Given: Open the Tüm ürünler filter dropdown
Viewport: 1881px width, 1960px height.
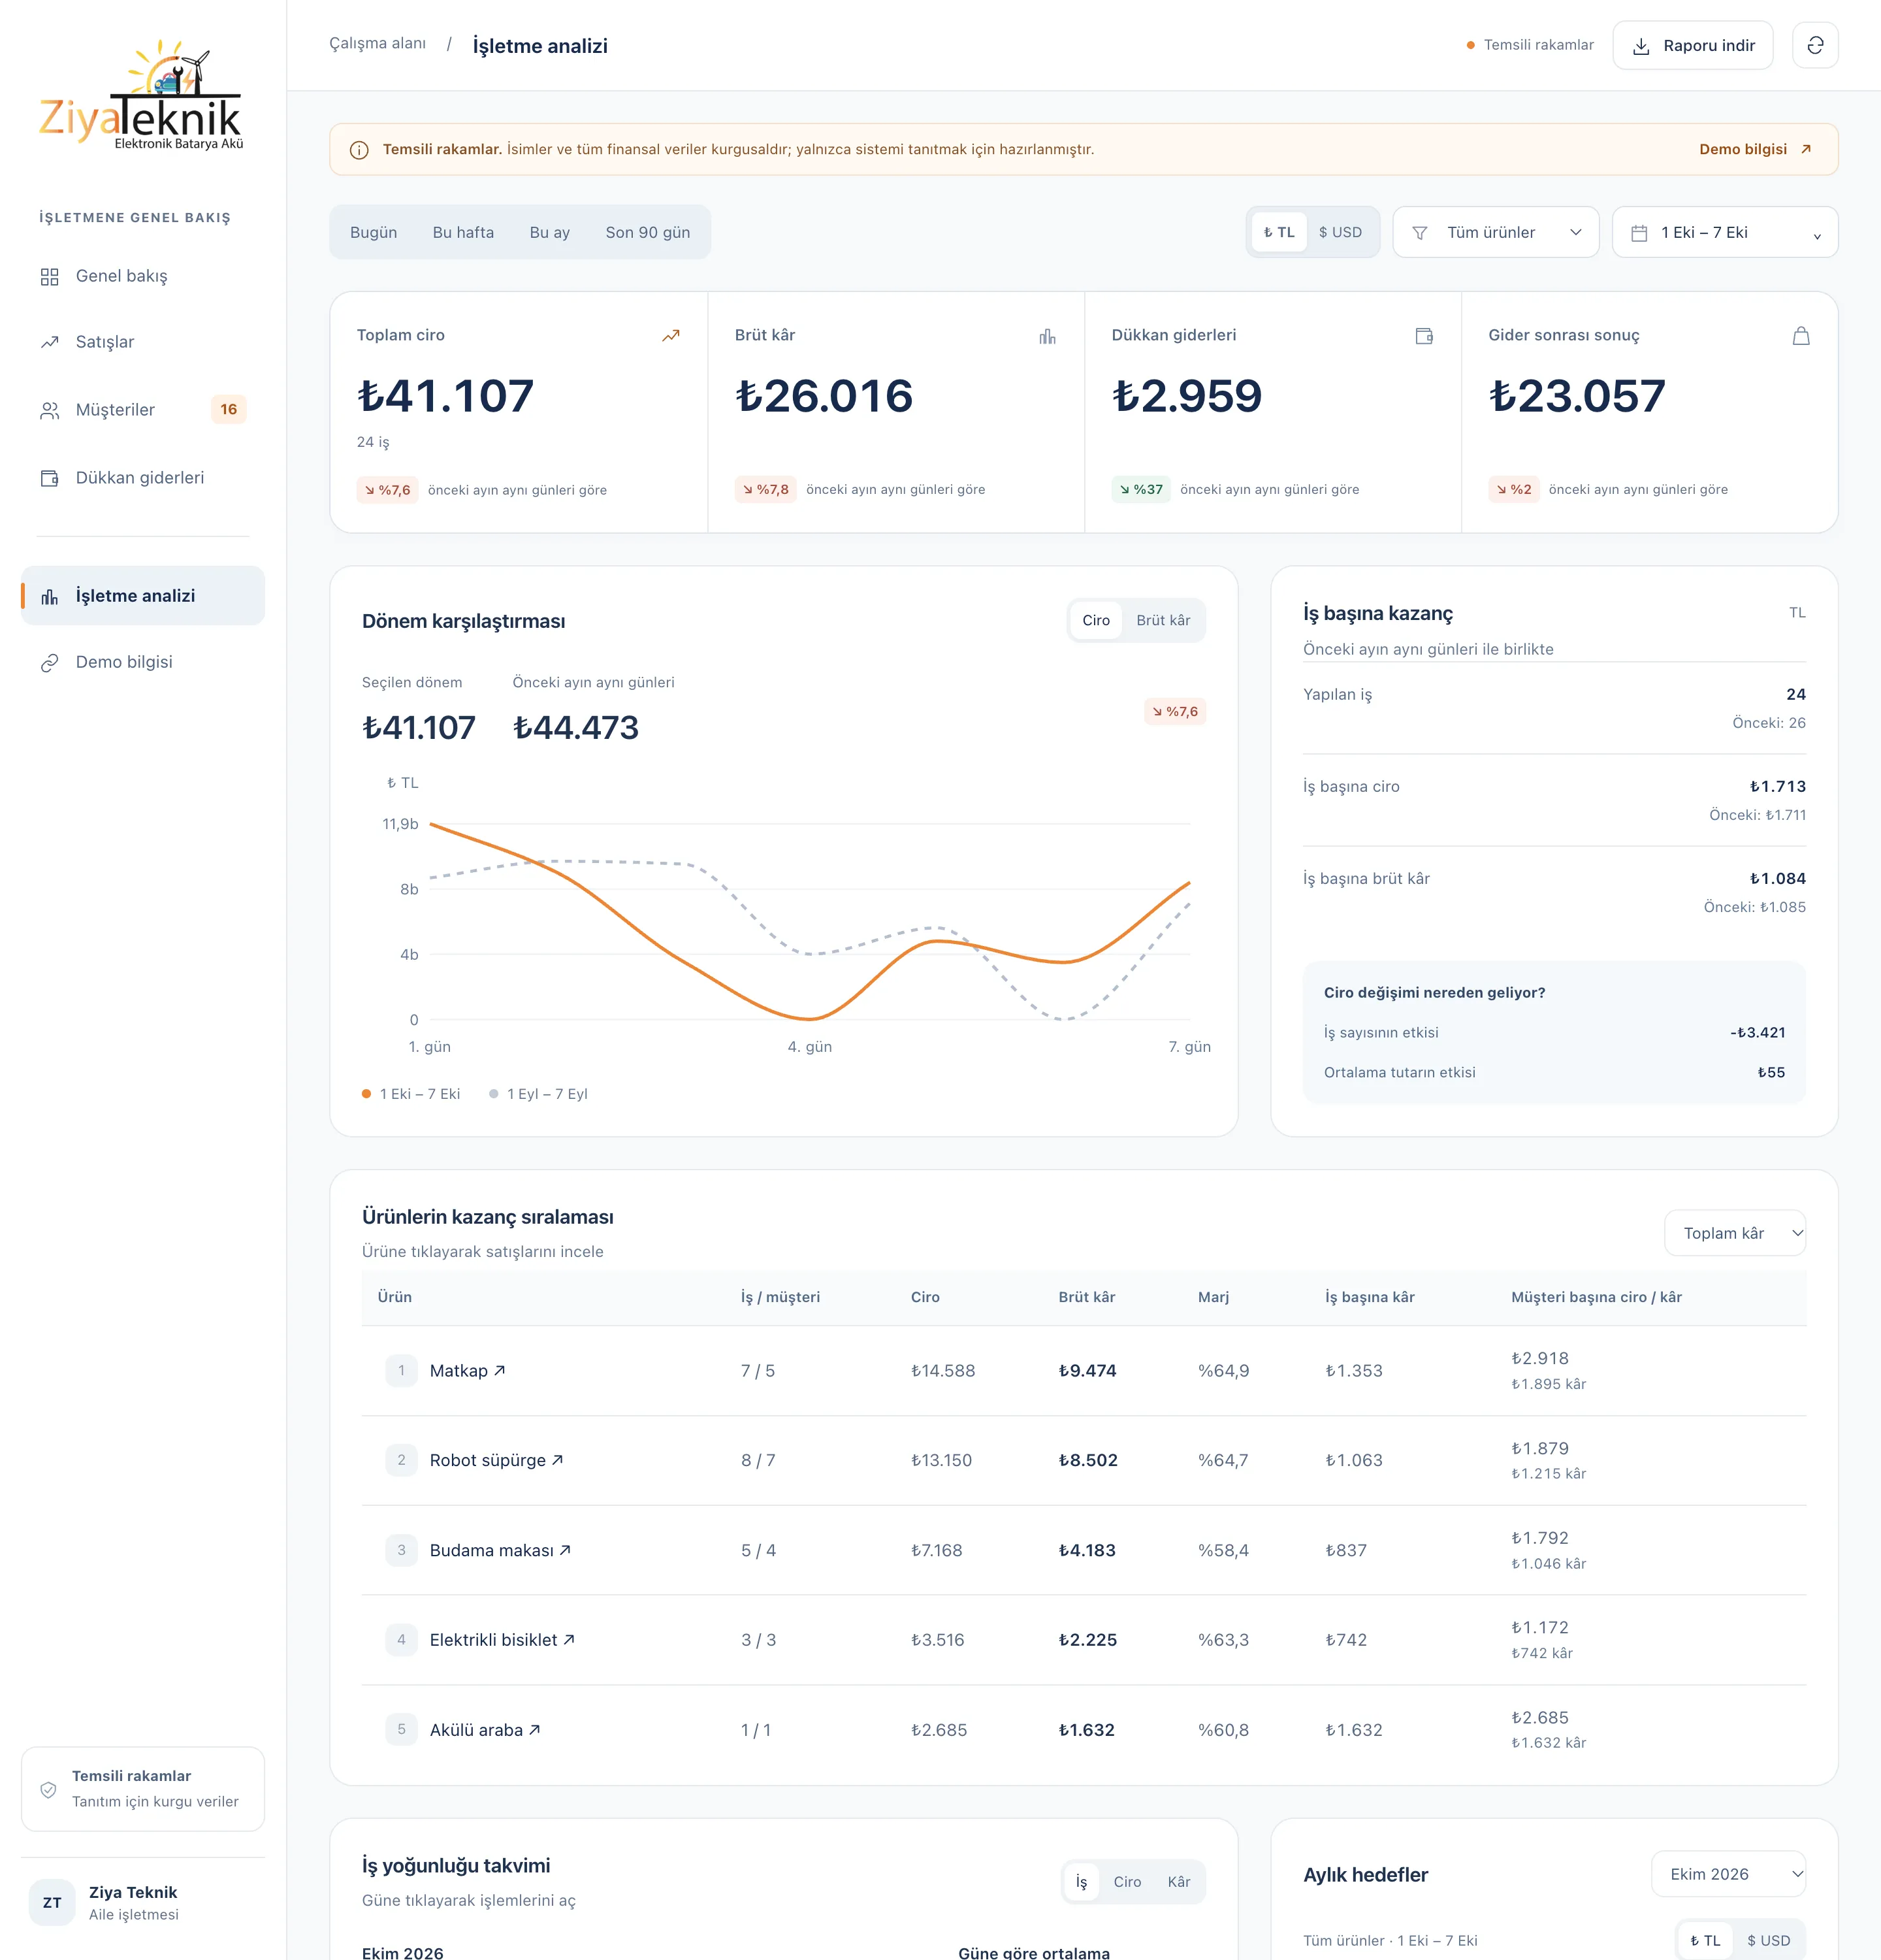Looking at the screenshot, I should pyautogui.click(x=1495, y=232).
